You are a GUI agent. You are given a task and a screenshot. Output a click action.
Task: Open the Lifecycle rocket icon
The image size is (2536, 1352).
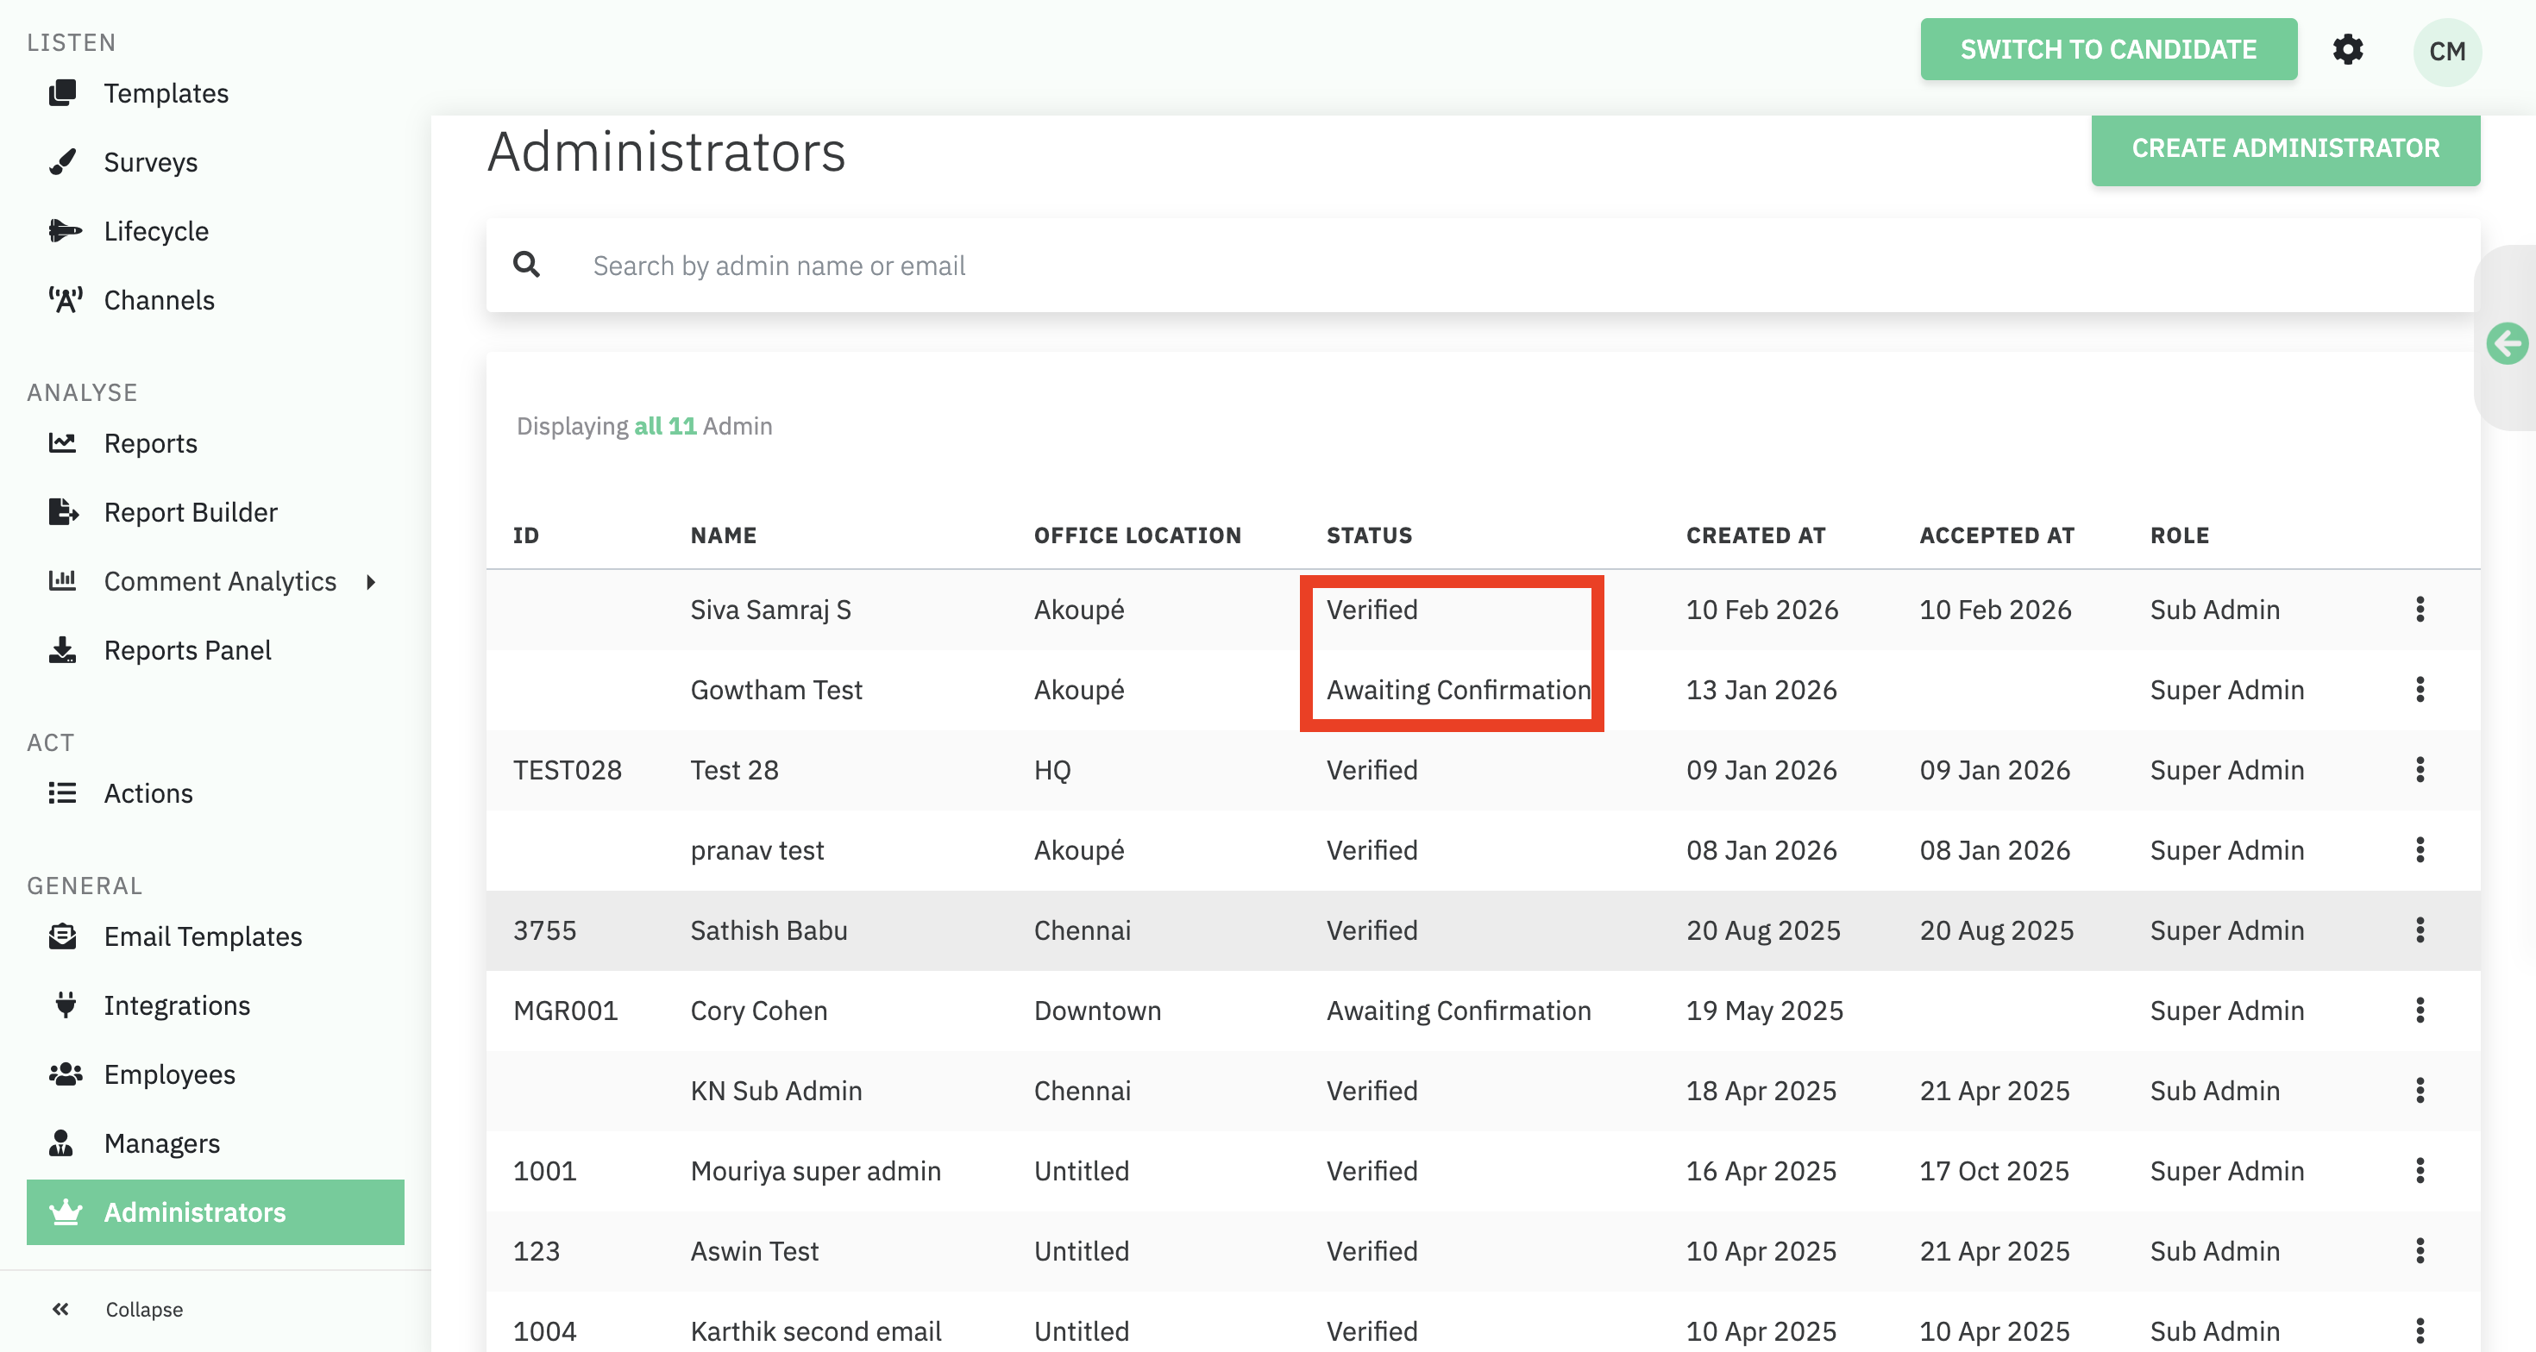64,231
